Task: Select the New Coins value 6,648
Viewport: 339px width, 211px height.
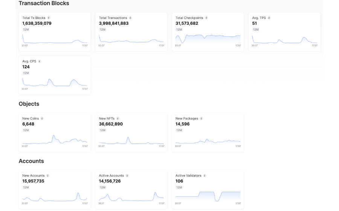Action: tap(28, 124)
